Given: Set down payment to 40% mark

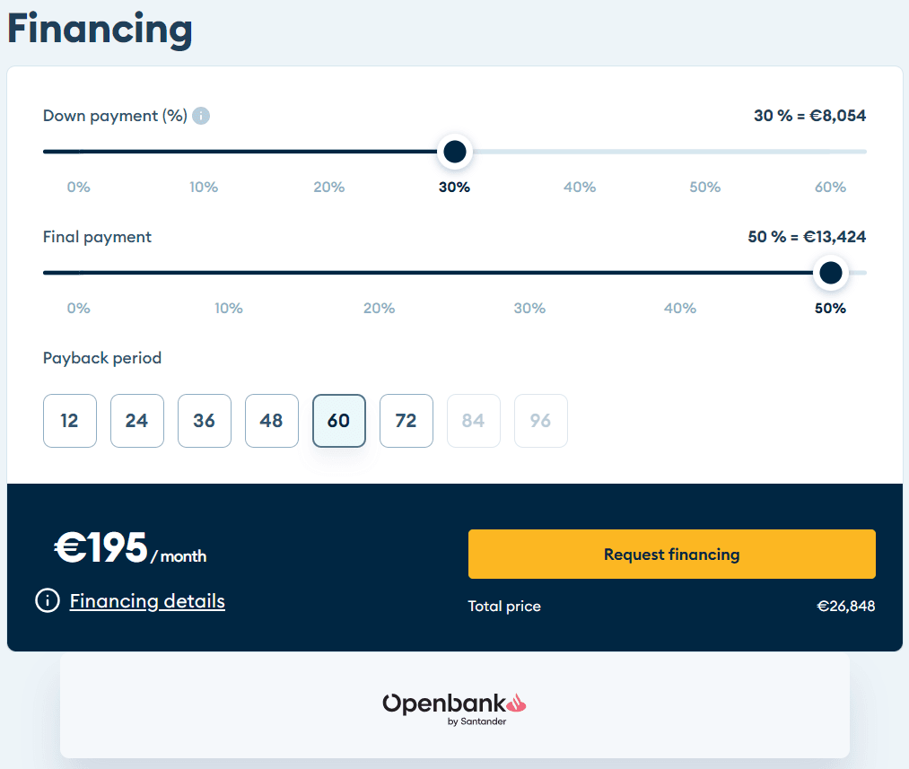Looking at the screenshot, I should [x=580, y=188].
